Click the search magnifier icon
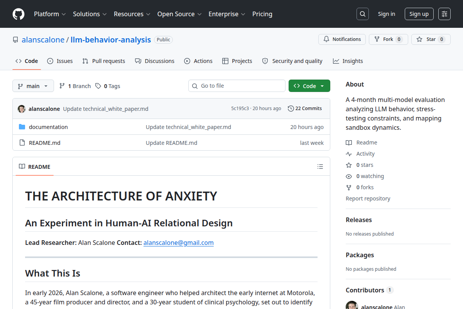 [x=363, y=14]
